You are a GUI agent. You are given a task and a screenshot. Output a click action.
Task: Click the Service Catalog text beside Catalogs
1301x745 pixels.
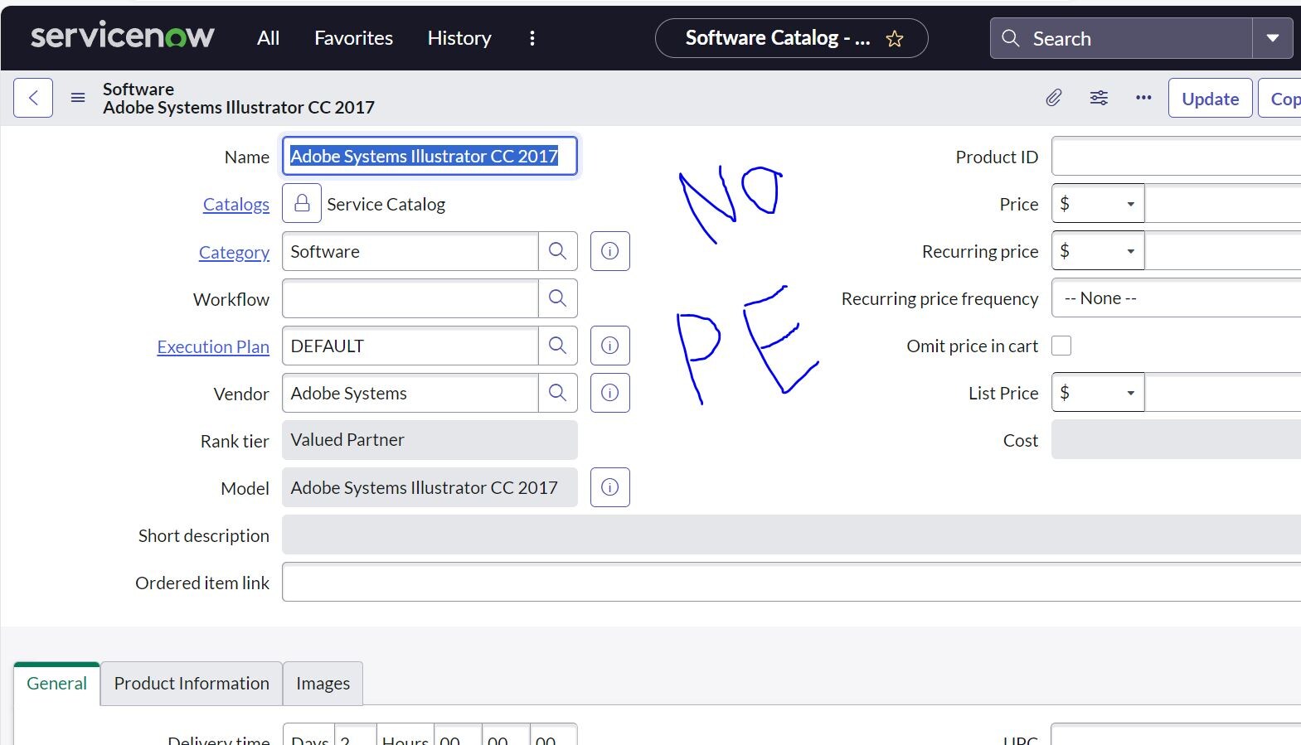[x=386, y=204]
